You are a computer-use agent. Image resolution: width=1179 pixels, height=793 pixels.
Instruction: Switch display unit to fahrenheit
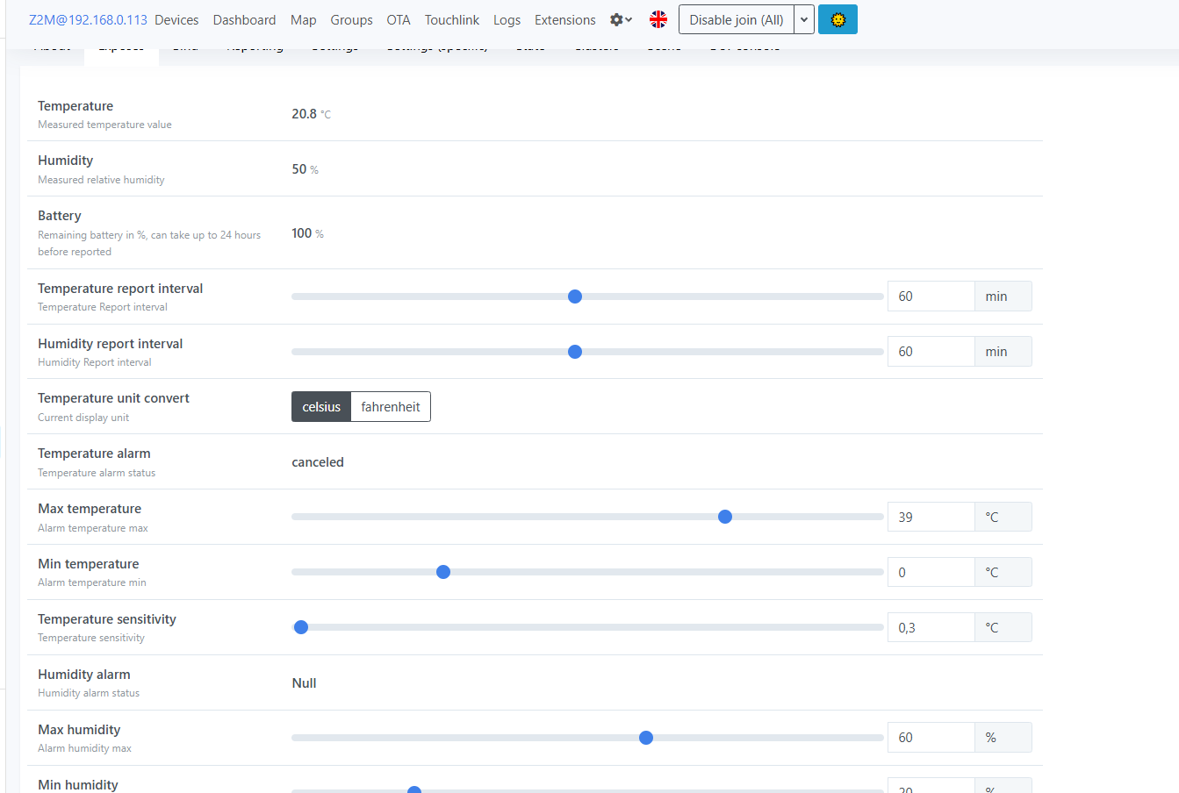click(391, 407)
